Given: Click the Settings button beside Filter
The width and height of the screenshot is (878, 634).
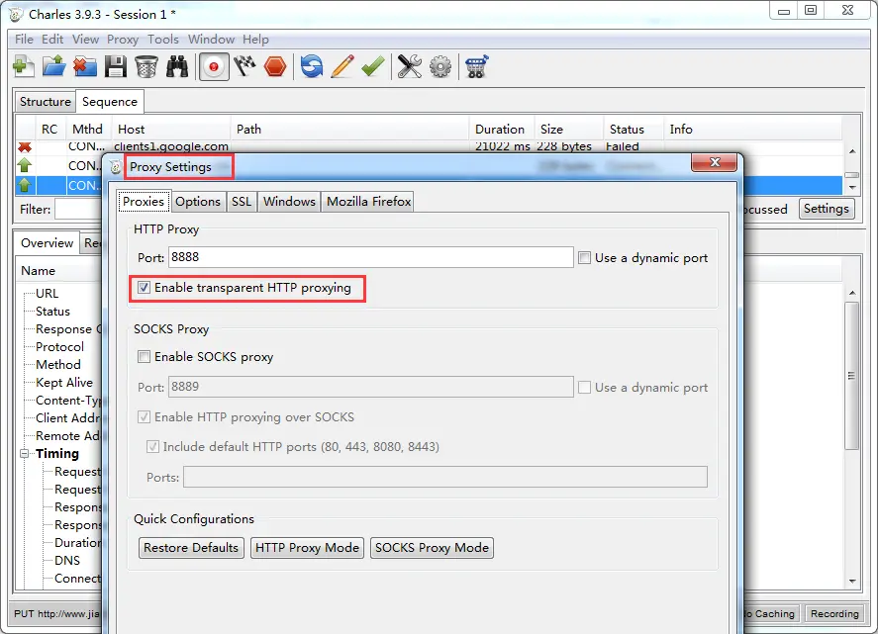Looking at the screenshot, I should 826,209.
